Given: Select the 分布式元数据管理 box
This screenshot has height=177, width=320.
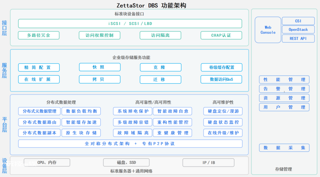Looking at the screenshot, I should (39, 111).
